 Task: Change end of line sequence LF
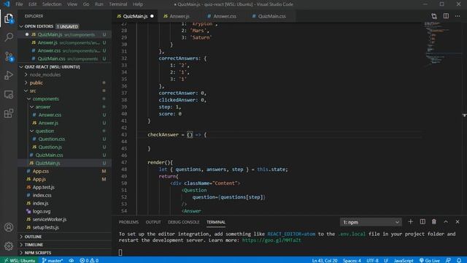tap(386, 260)
